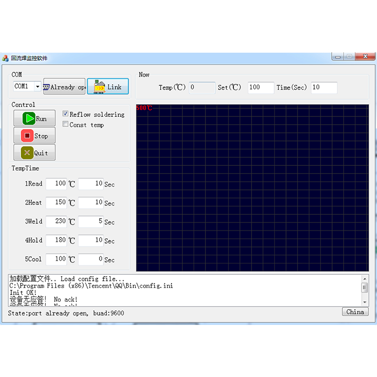Viewport: 377px width, 377px height.
Task: Click the 3Weld temperature field
Action: click(57, 221)
